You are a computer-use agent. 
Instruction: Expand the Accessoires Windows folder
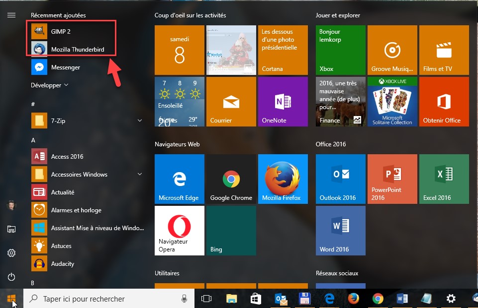[x=140, y=174]
